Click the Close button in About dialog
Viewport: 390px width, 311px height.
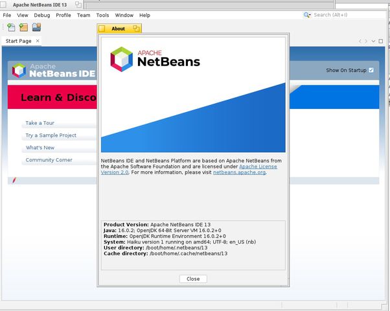[x=193, y=279]
